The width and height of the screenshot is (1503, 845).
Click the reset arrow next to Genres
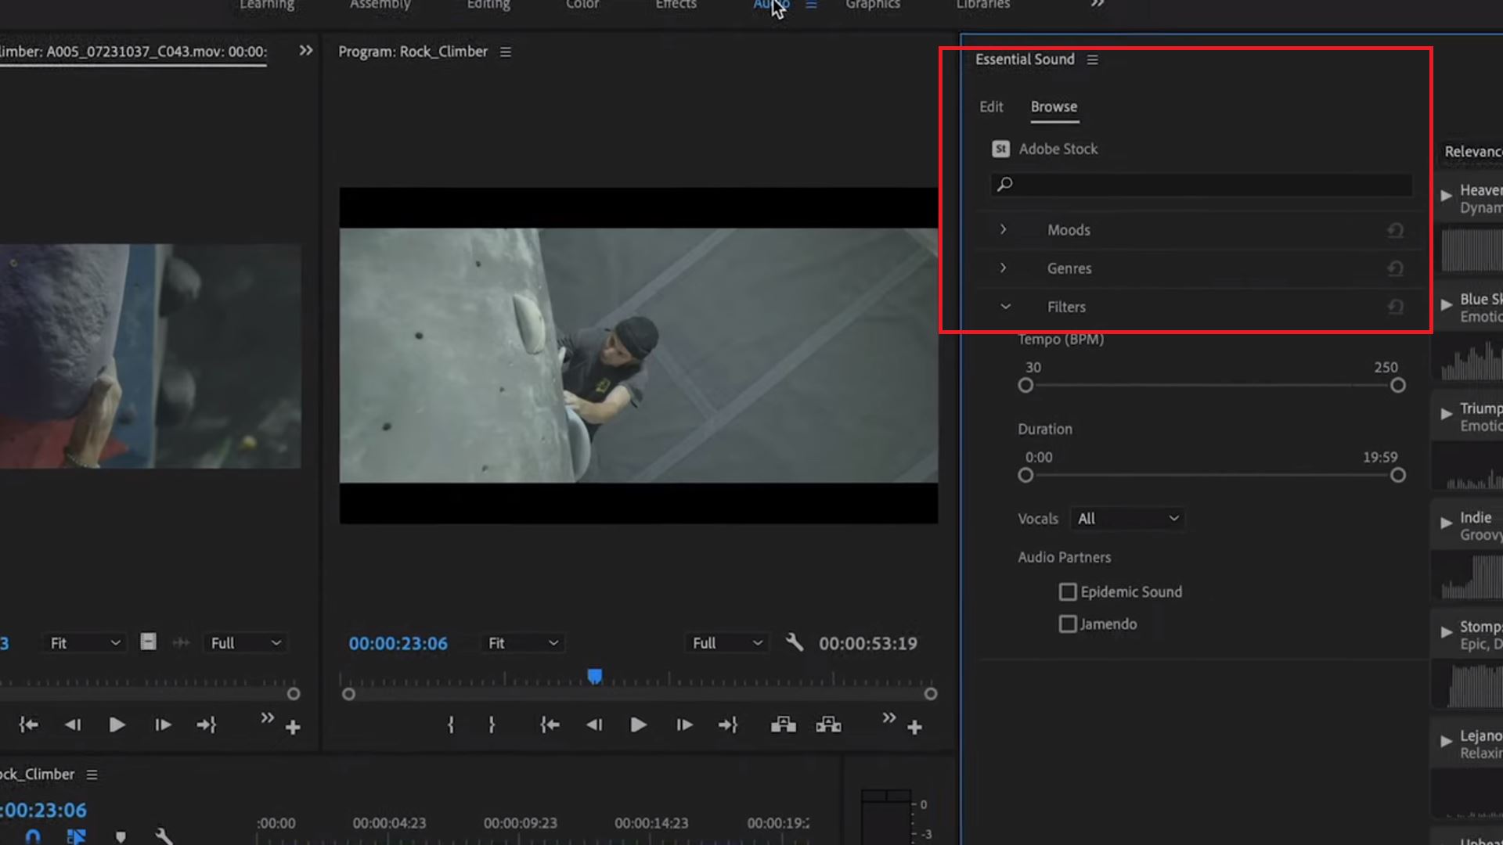pyautogui.click(x=1397, y=268)
